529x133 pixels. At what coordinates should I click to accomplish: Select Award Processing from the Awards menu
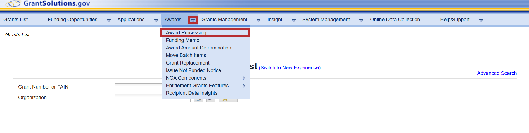click(x=186, y=33)
